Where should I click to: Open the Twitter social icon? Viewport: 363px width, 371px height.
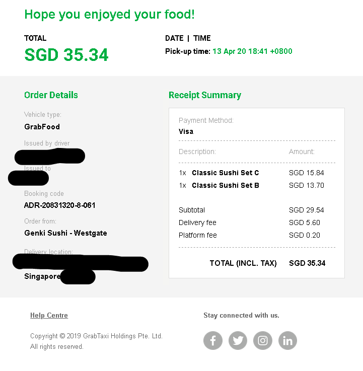(238, 341)
